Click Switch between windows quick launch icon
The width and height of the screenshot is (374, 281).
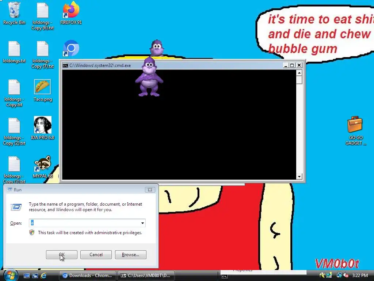coord(35,276)
